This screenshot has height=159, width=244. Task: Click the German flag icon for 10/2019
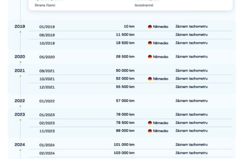[x=150, y=43]
